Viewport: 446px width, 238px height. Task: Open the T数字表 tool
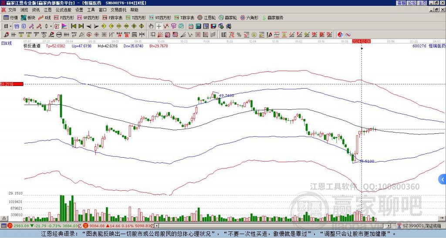pyautogui.click(x=184, y=17)
